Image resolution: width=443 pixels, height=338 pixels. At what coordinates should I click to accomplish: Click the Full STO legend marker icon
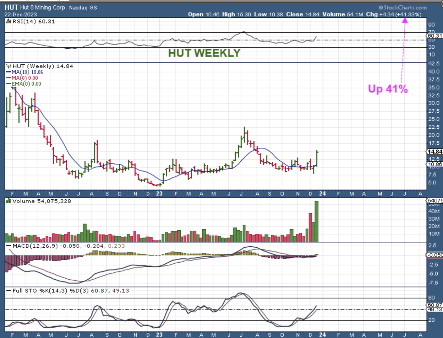[x=9, y=291]
